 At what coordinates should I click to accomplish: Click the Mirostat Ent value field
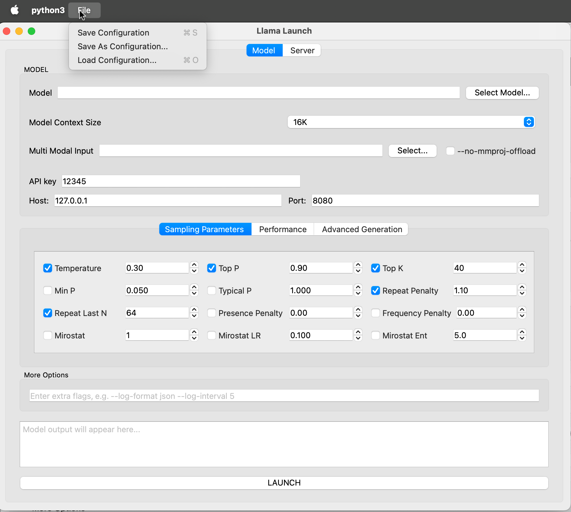point(485,335)
